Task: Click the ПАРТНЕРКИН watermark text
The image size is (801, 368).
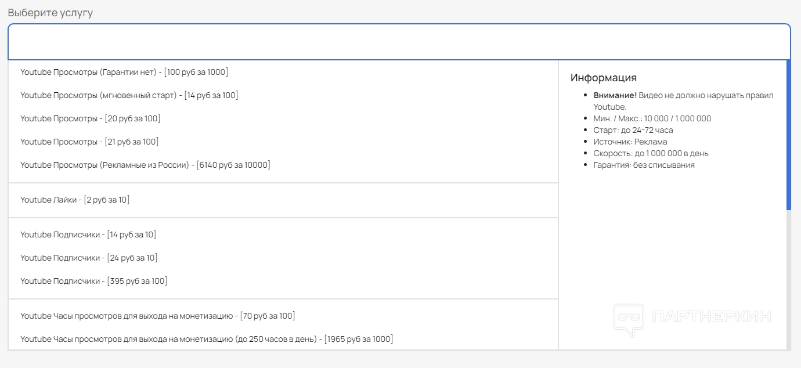Action: point(711,317)
